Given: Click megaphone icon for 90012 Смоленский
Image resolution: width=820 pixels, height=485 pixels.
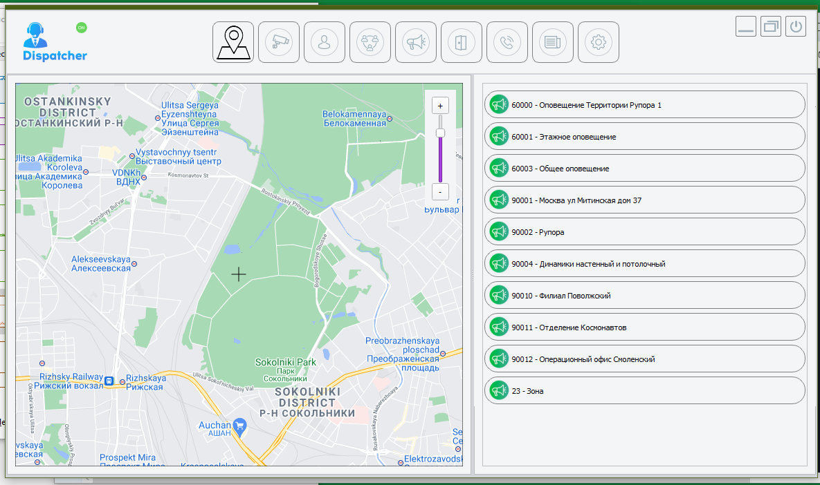Looking at the screenshot, I should coord(499,359).
